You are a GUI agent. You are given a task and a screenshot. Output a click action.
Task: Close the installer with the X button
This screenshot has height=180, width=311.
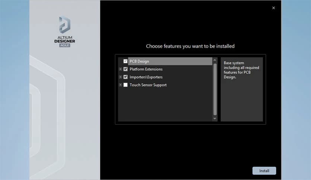pyautogui.click(x=273, y=8)
